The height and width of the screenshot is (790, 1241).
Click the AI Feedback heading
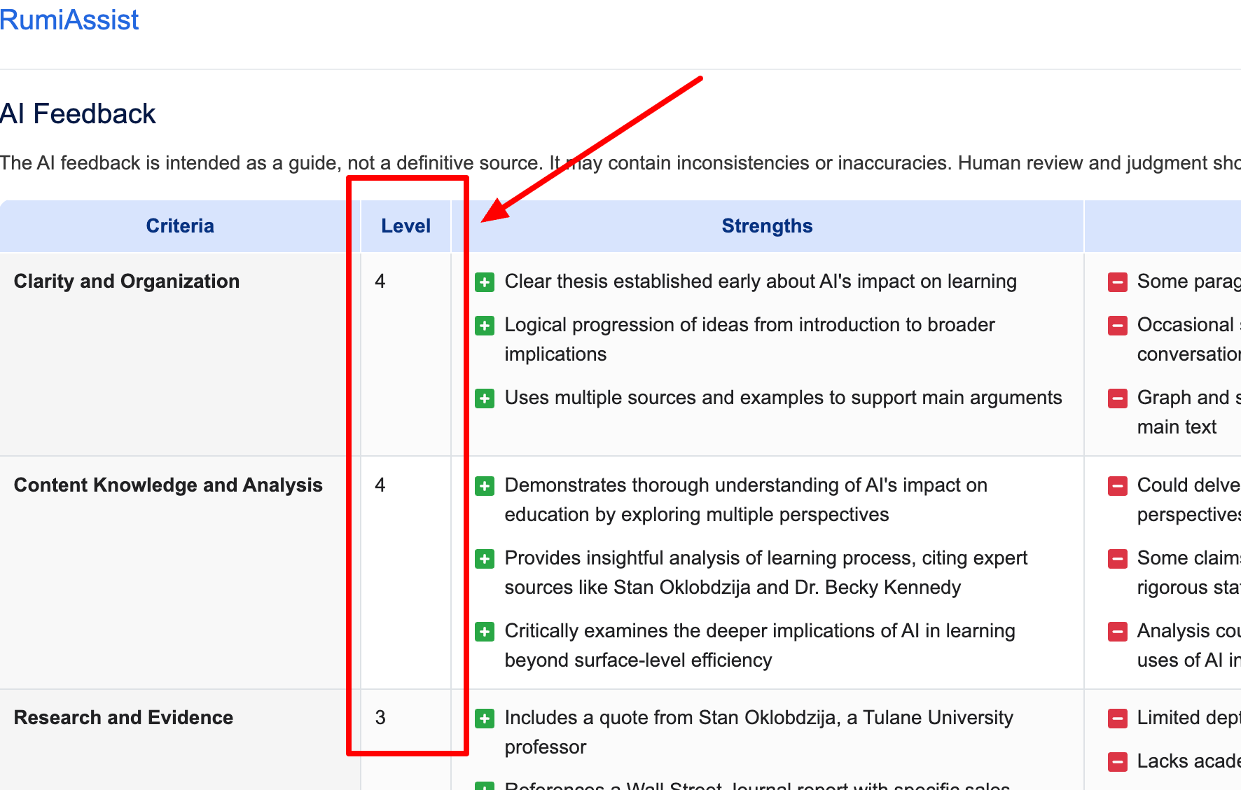77,113
